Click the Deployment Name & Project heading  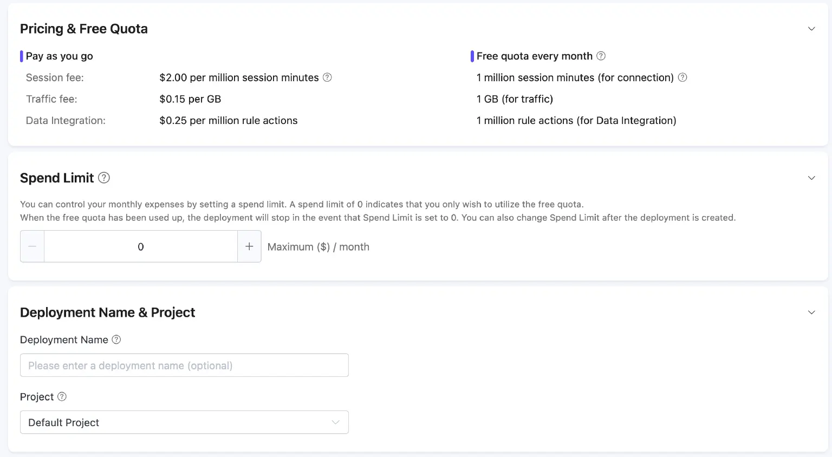click(107, 312)
